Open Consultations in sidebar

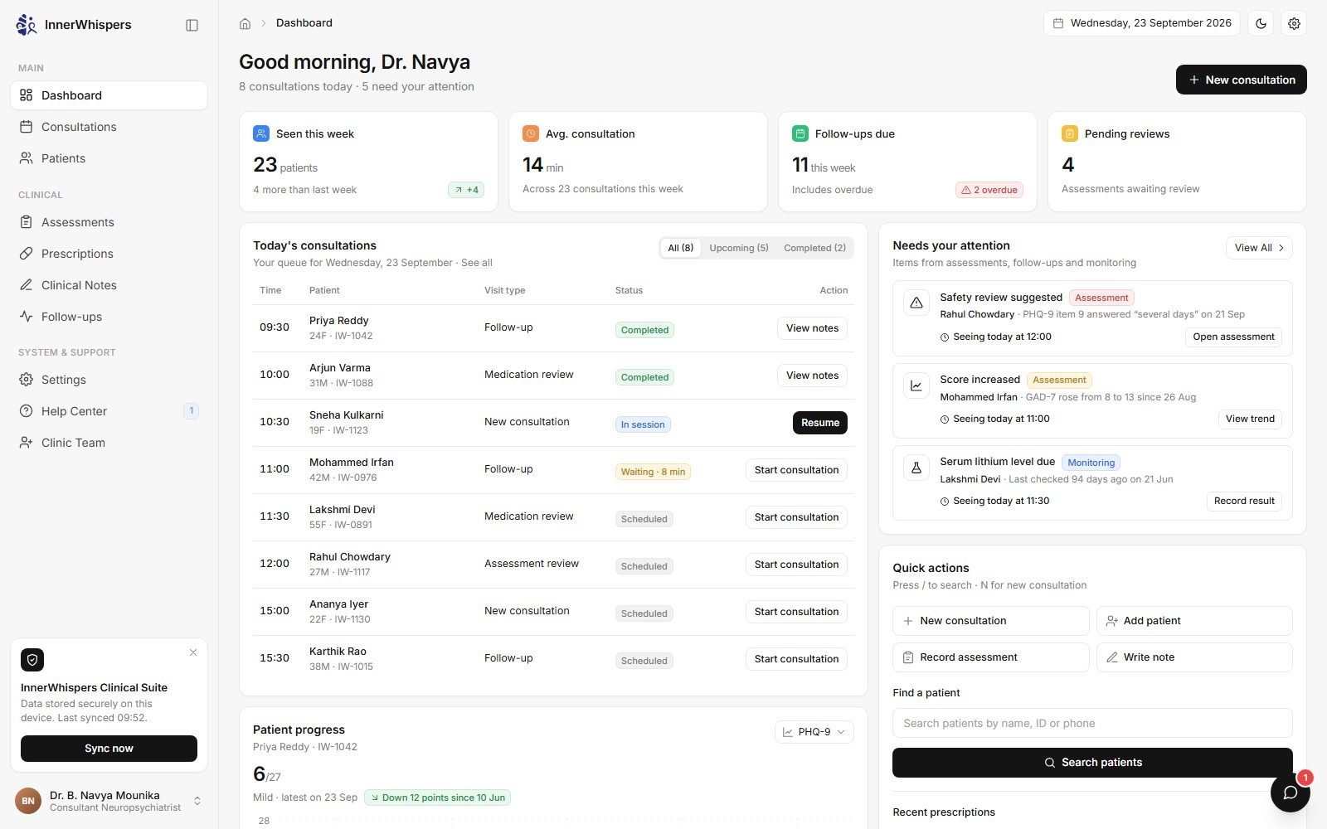(109, 127)
